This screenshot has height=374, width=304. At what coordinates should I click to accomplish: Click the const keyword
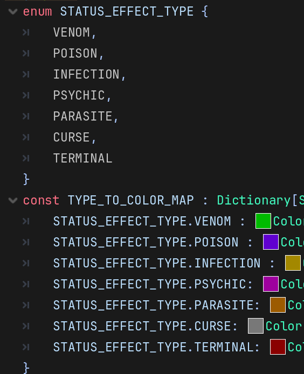click(41, 200)
